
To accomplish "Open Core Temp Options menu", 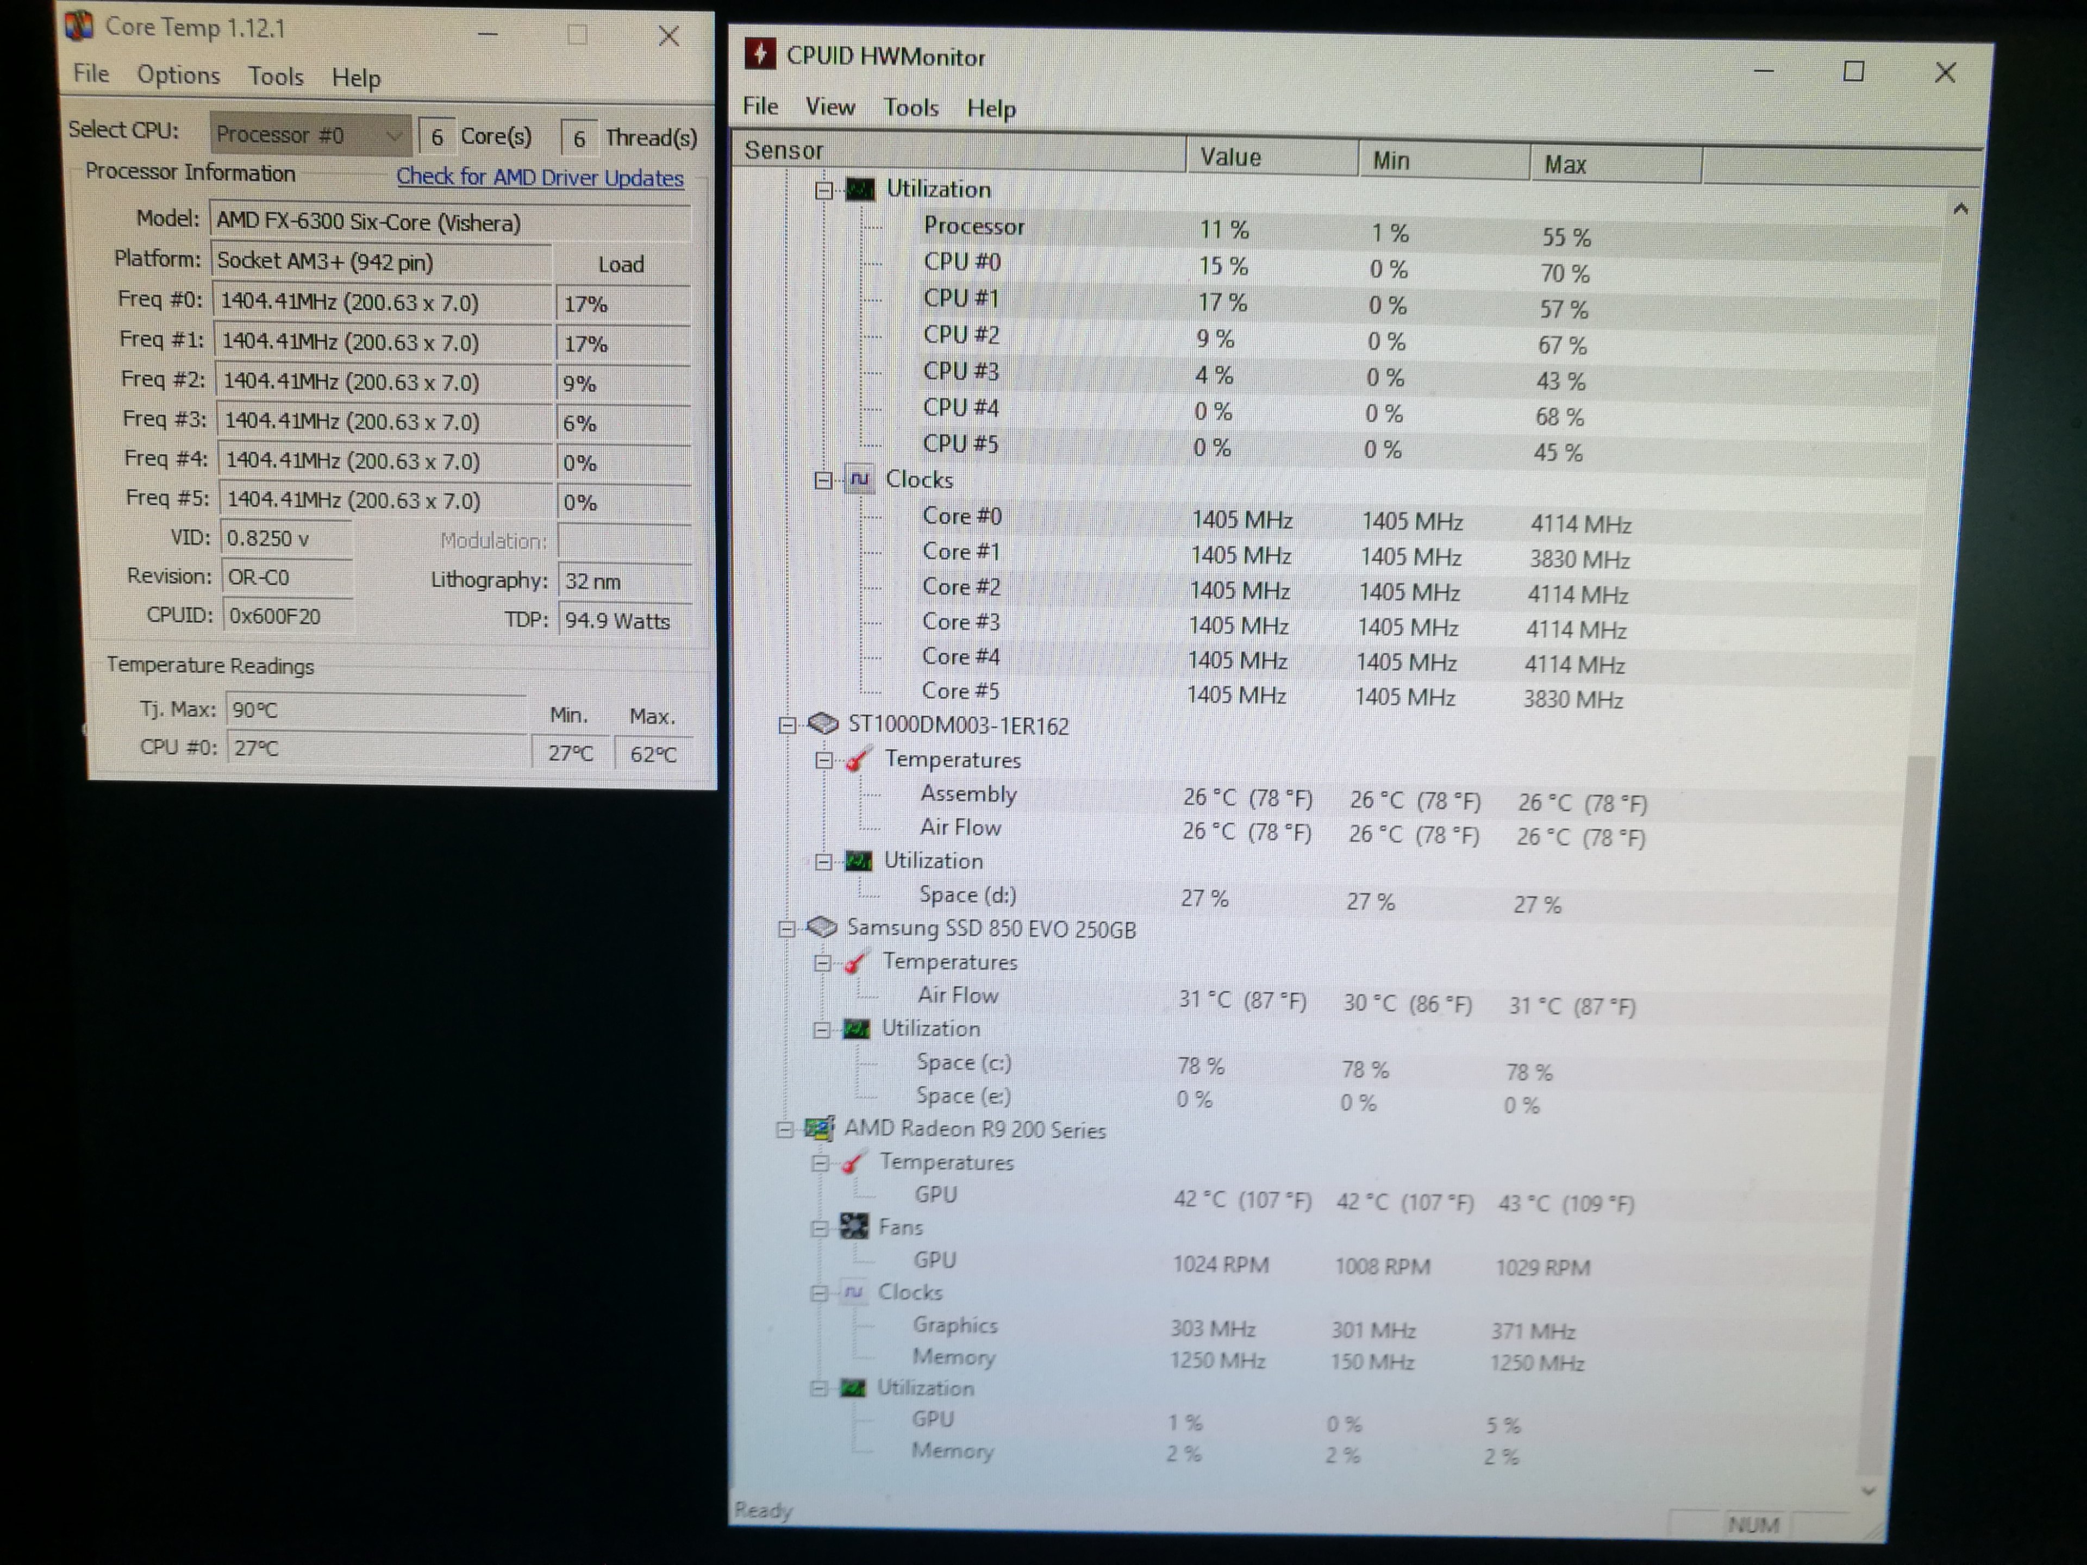I will pos(178,74).
